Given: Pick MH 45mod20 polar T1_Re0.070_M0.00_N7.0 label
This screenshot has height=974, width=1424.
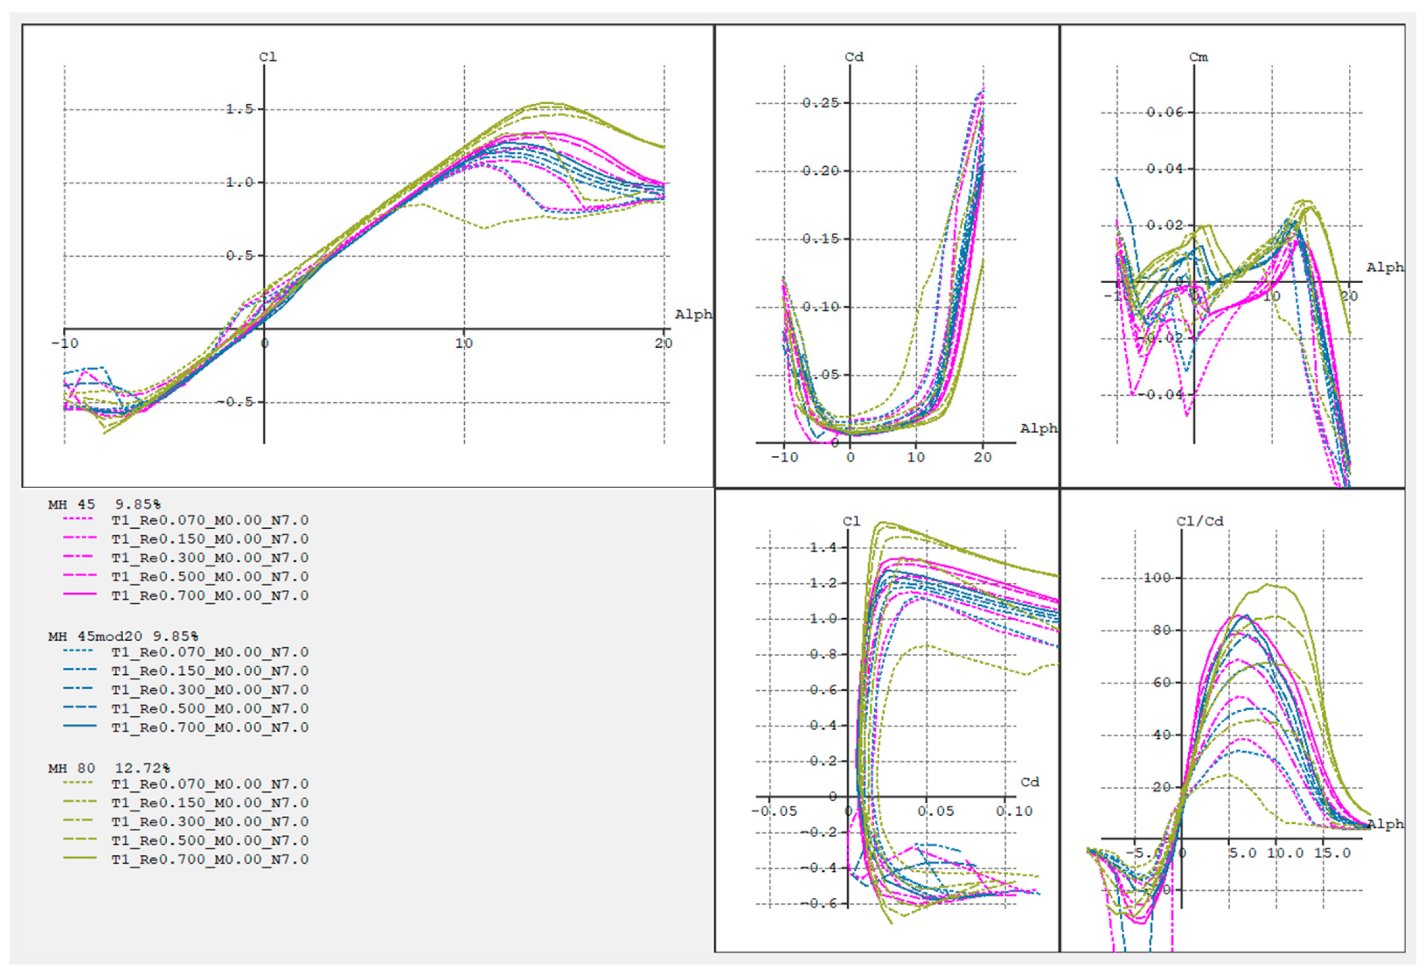Looking at the screenshot, I should tap(210, 652).
